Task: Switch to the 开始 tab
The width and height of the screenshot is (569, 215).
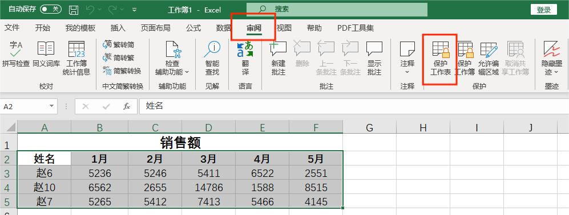Action: pos(43,28)
